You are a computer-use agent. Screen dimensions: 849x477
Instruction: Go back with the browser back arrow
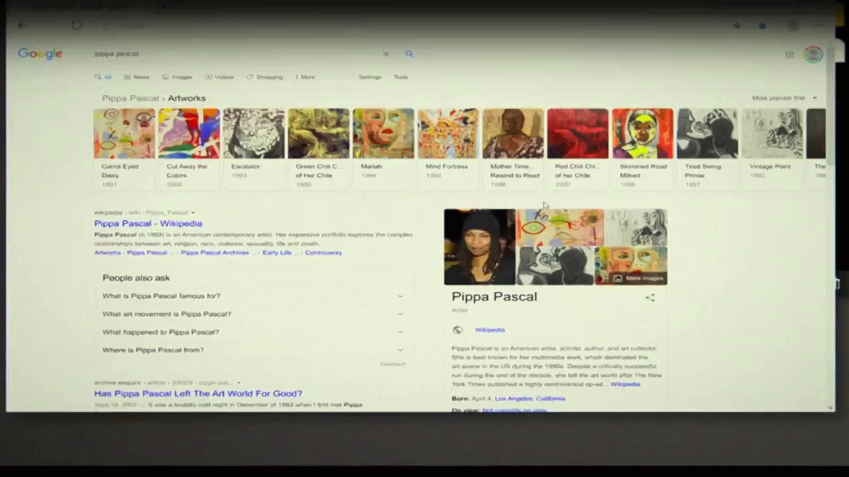[x=22, y=26]
